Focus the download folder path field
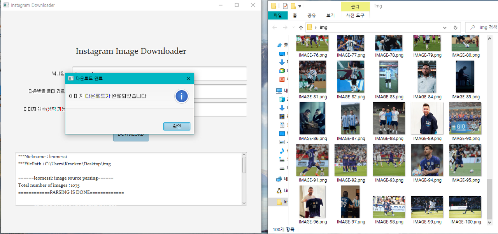The width and height of the screenshot is (498, 234). pos(160,92)
